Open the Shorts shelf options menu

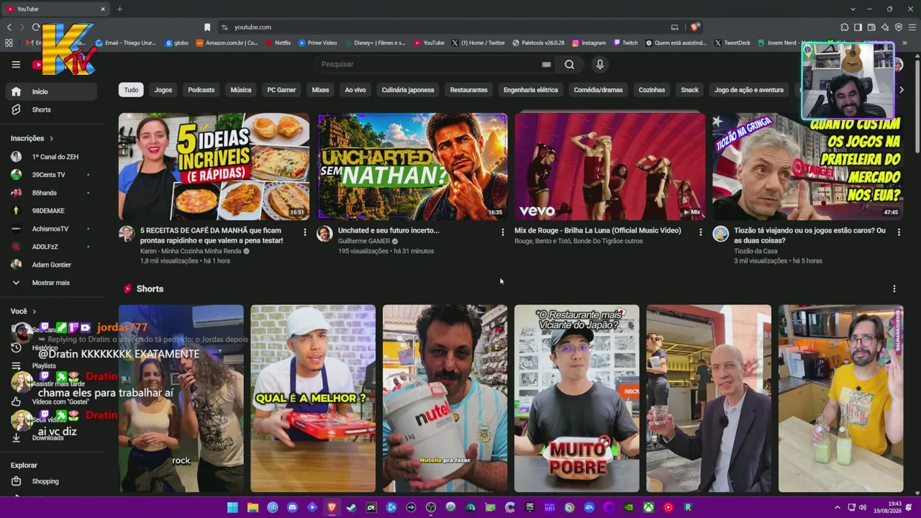coord(894,288)
